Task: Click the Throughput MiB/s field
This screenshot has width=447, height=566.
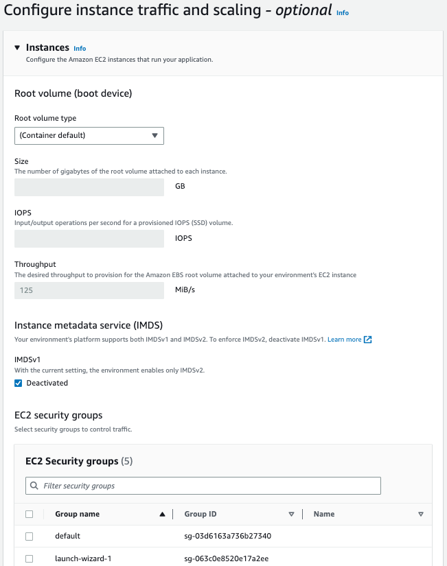Action: coord(89,290)
